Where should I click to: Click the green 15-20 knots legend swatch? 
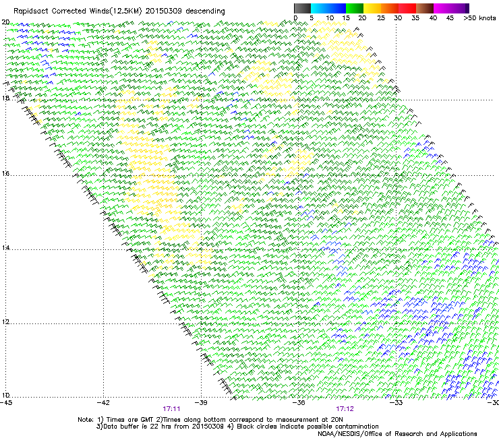click(355, 8)
